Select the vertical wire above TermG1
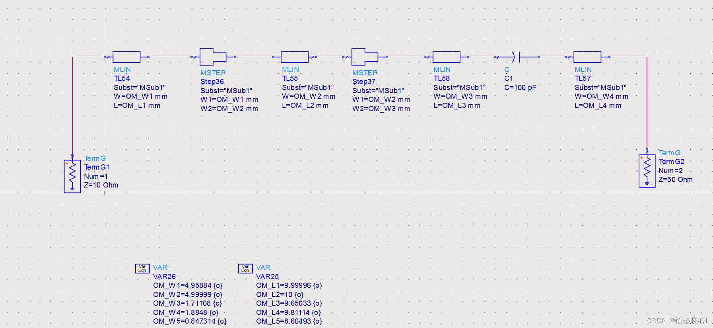 (x=72, y=106)
